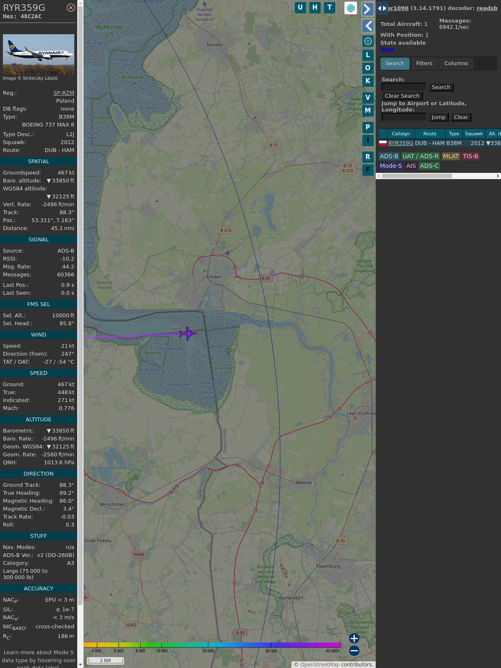The width and height of the screenshot is (501, 668).
Task: Toggle the ADS-C source legend
Action: (x=430, y=166)
